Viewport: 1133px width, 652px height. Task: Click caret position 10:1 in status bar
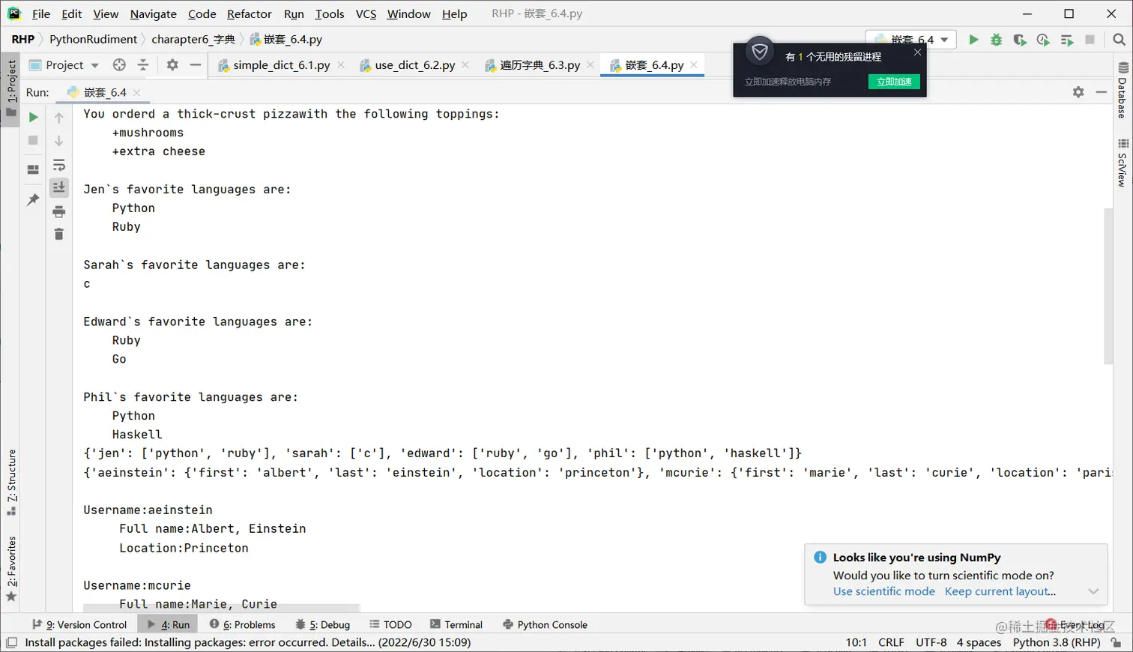(x=856, y=642)
